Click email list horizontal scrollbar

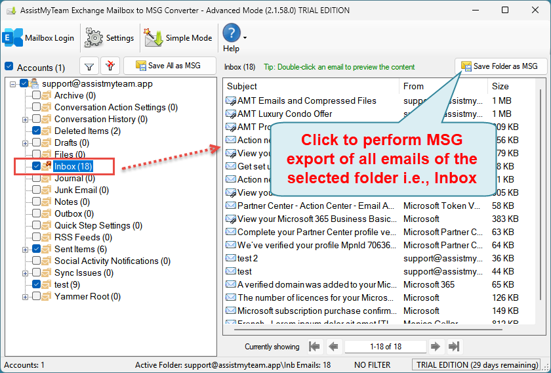(368, 330)
